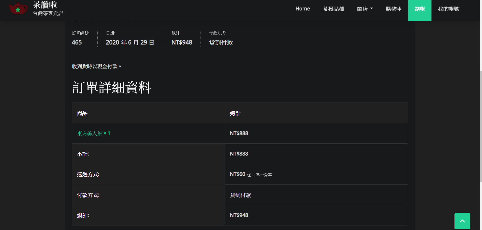This screenshot has width=482, height=230.
Task: Click the NT$60 shipping fee cell
Action: (237, 174)
